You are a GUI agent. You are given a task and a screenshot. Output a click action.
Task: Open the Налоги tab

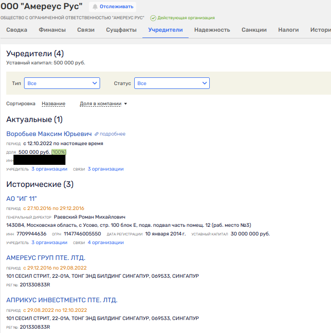coord(288,30)
